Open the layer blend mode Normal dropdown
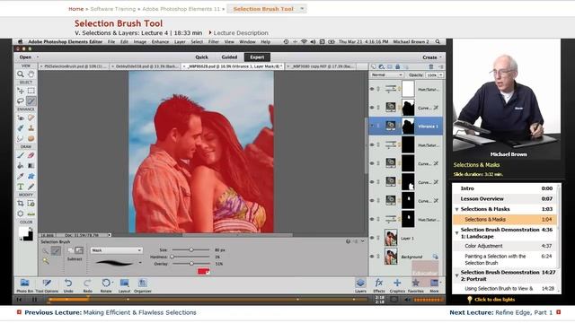Viewport: 575px width, 323px height. pos(386,74)
